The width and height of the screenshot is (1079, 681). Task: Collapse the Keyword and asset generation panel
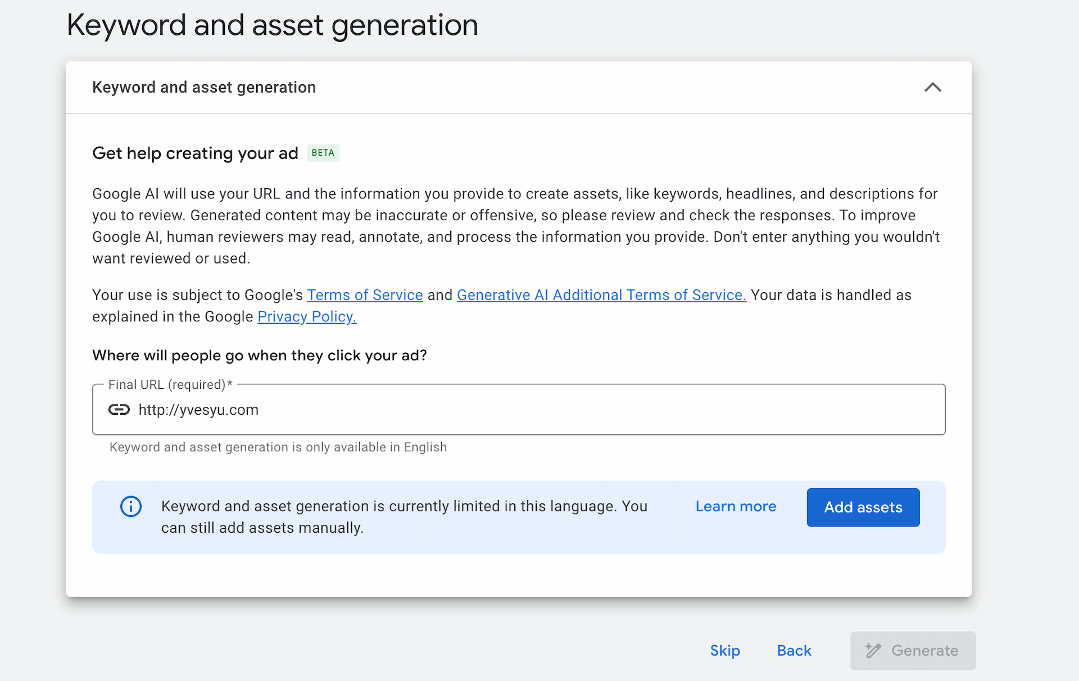pos(933,88)
